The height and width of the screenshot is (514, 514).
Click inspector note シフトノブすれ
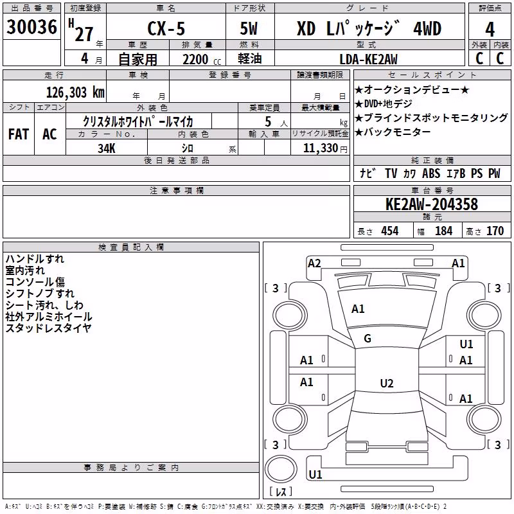pos(40,294)
